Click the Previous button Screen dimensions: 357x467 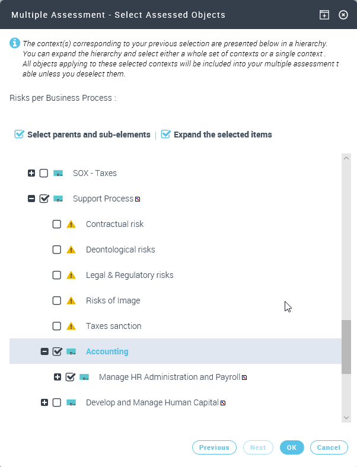(x=214, y=447)
